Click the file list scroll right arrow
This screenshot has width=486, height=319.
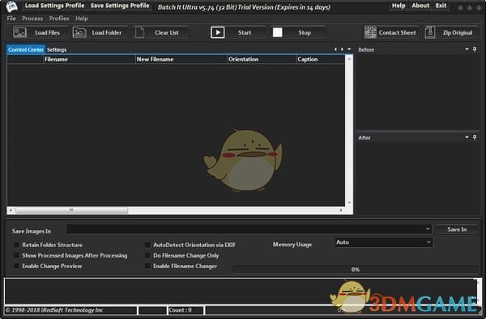[341, 210]
